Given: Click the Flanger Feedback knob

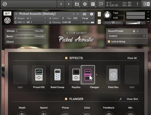Looking at the screenshot, I should pos(109,113).
